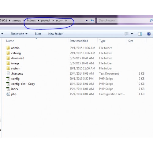Viewport: 153px width, 153px height.
Task: Click the Burn toolbar button
Action: coord(38,34)
